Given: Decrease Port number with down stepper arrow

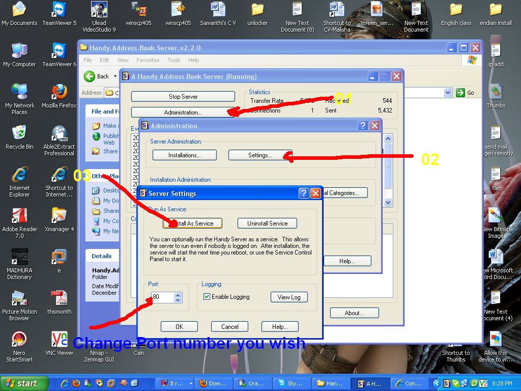Looking at the screenshot, I should (178, 300).
